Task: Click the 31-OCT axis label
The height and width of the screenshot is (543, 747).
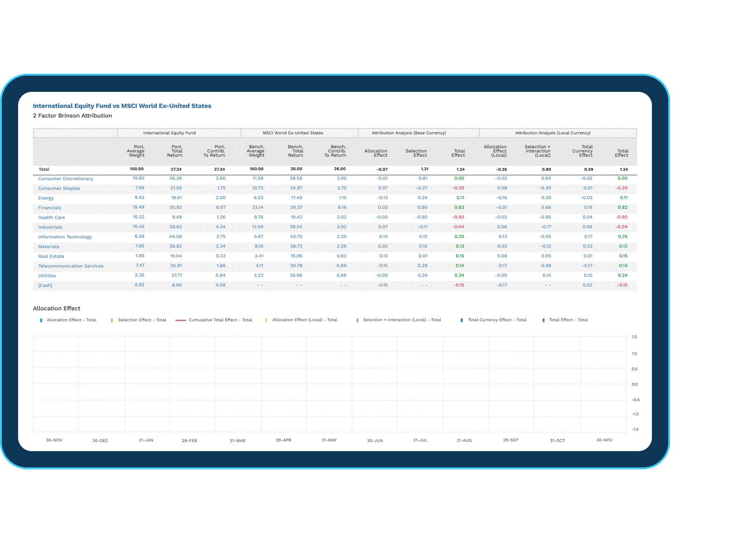Action: point(557,441)
